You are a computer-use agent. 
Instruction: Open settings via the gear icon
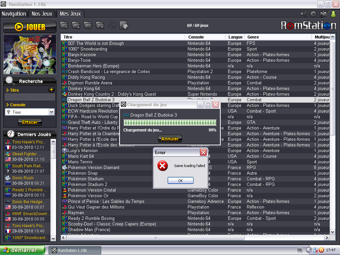[x=313, y=14]
